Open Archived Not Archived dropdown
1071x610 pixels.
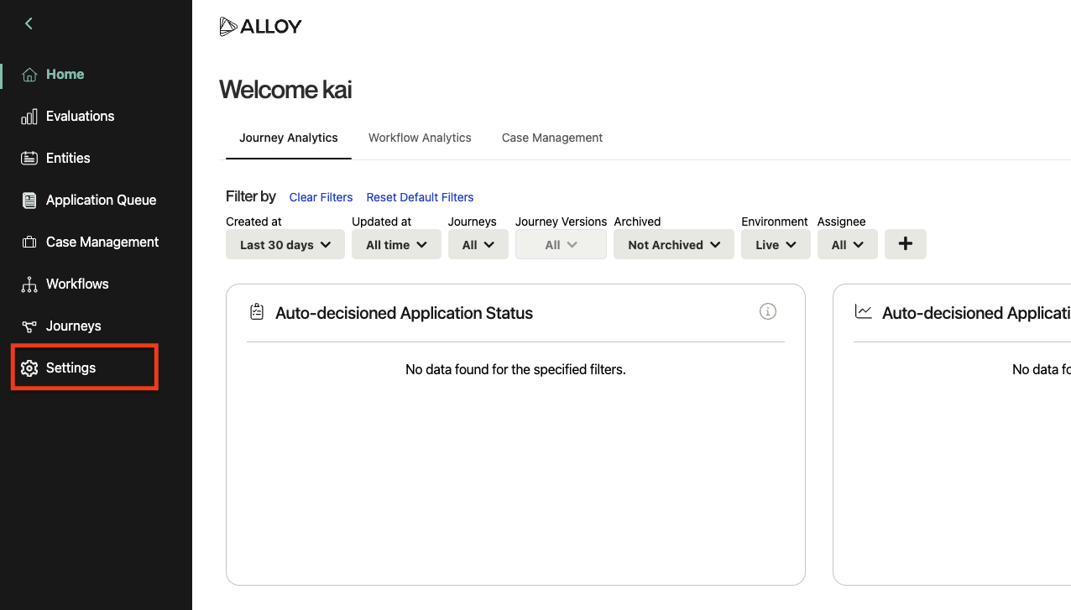click(x=674, y=245)
